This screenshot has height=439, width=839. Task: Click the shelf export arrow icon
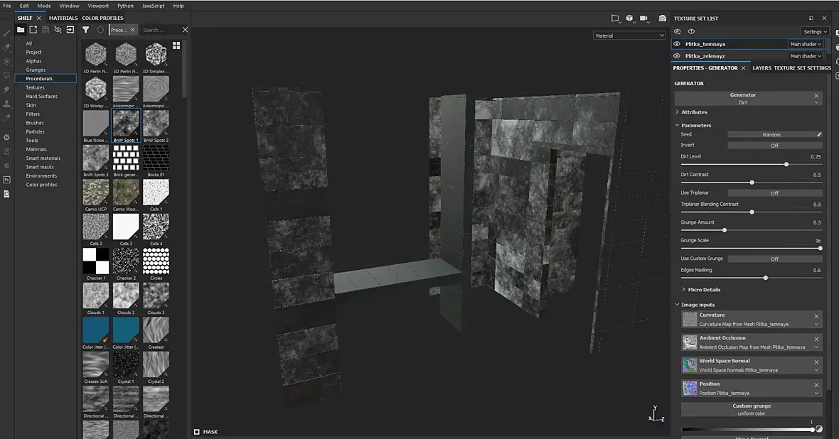[x=70, y=30]
